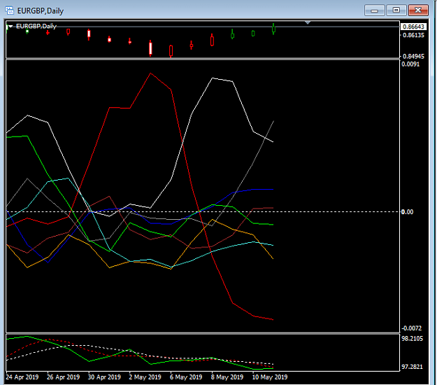Click the last green candlestick on the price chart
Viewport: 437px width, 385px height.
[273, 29]
